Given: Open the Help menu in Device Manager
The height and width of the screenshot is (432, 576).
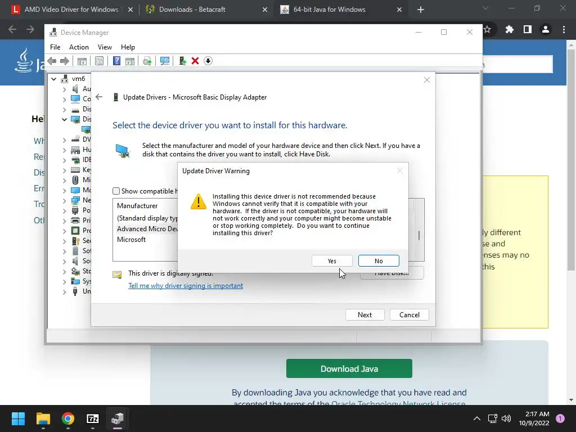Looking at the screenshot, I should 128,47.
